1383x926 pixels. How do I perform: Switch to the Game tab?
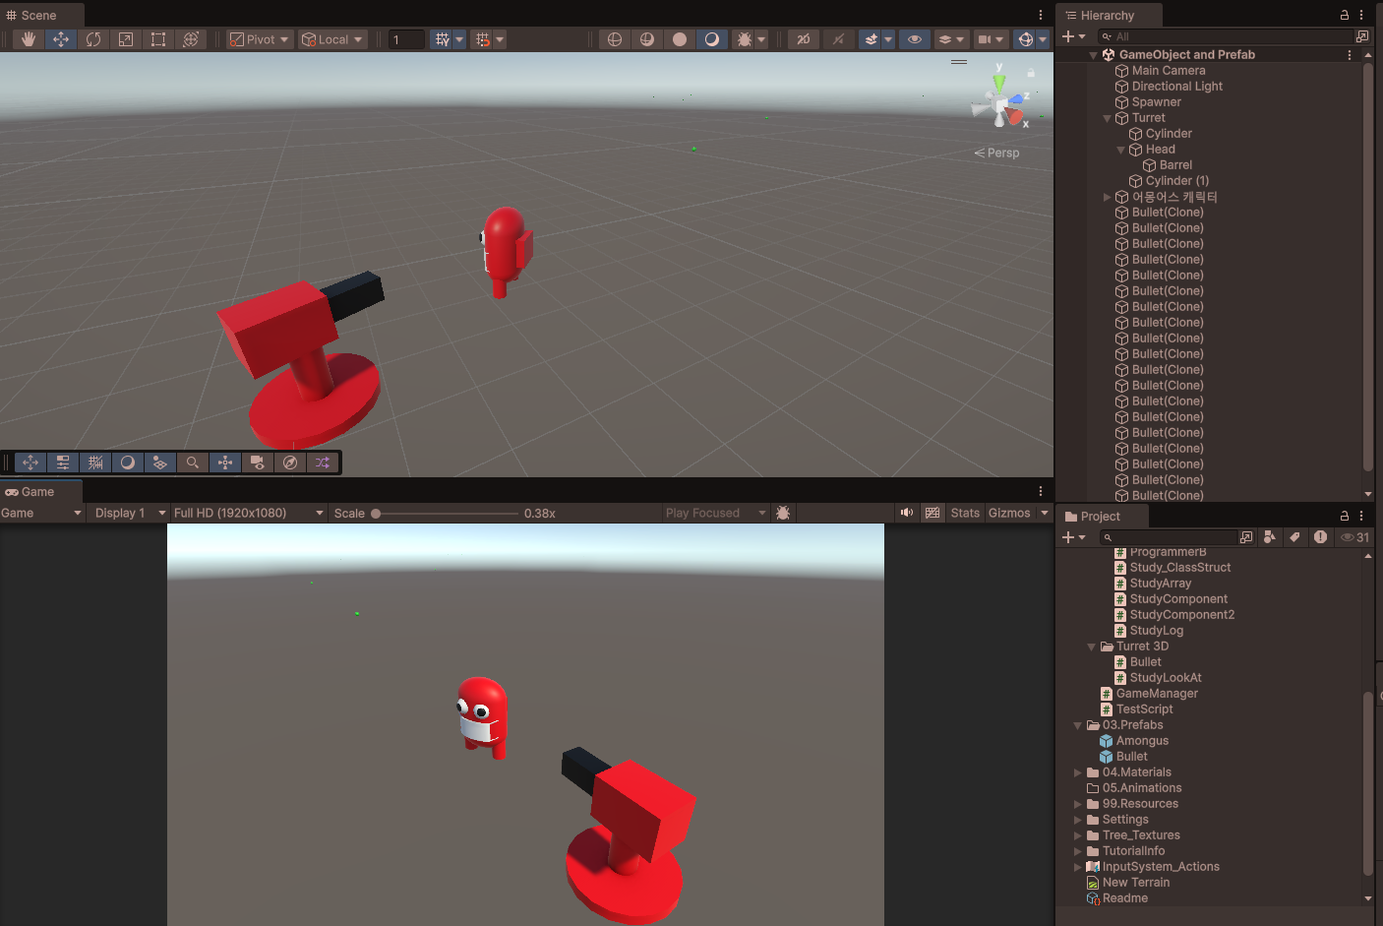coord(41,491)
